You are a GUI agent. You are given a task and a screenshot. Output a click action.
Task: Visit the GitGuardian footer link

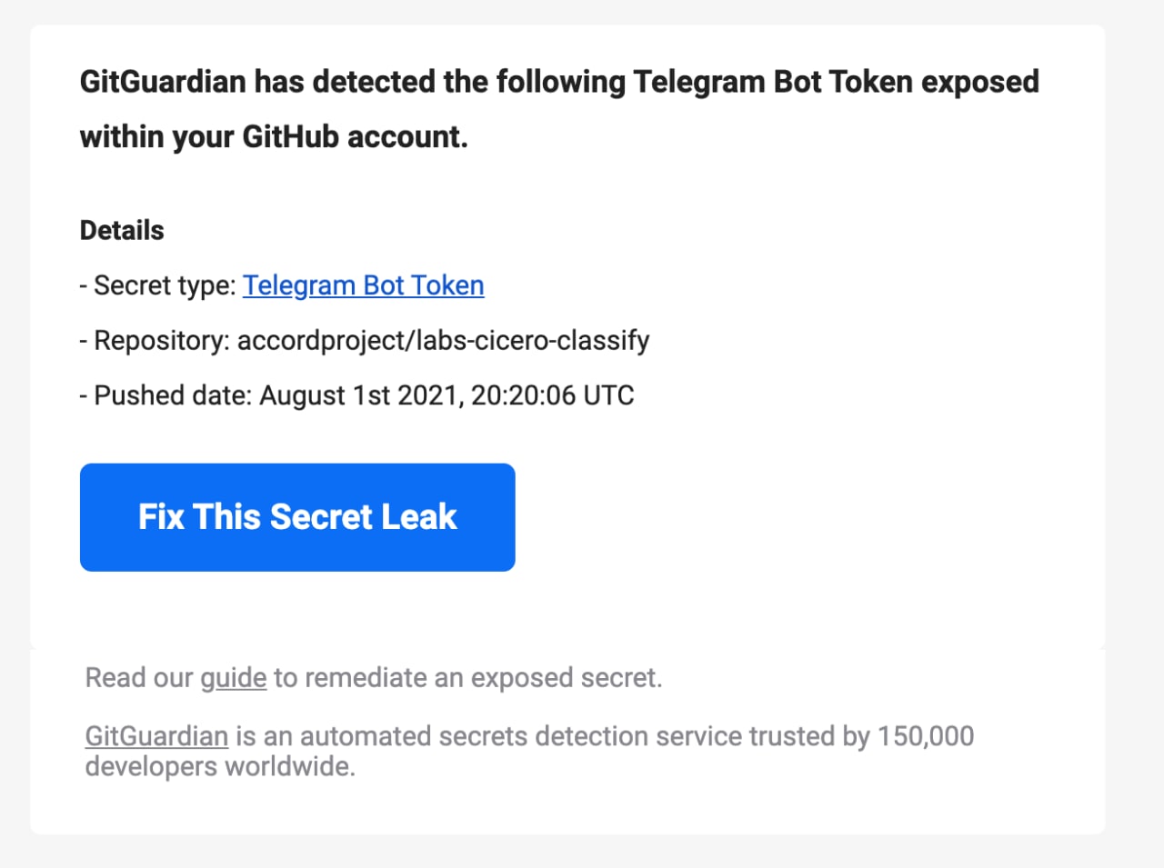point(156,735)
